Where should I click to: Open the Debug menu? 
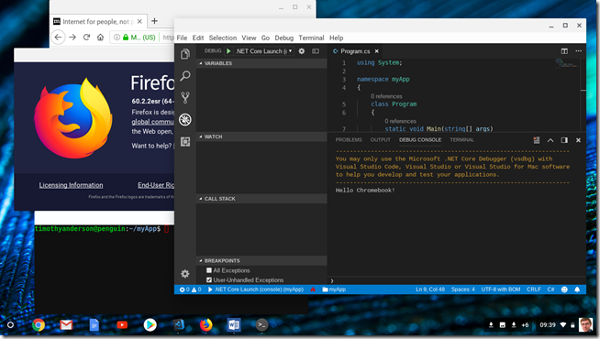pos(283,38)
